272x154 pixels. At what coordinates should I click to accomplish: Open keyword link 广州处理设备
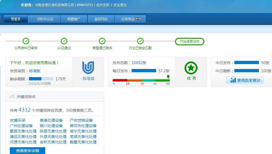(x=21, y=126)
